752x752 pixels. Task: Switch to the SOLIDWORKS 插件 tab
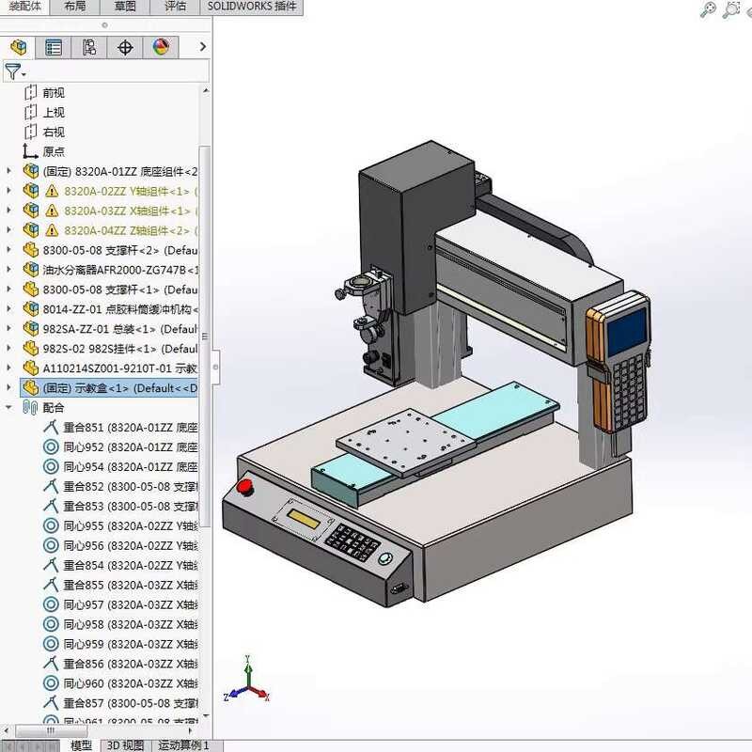click(x=252, y=7)
